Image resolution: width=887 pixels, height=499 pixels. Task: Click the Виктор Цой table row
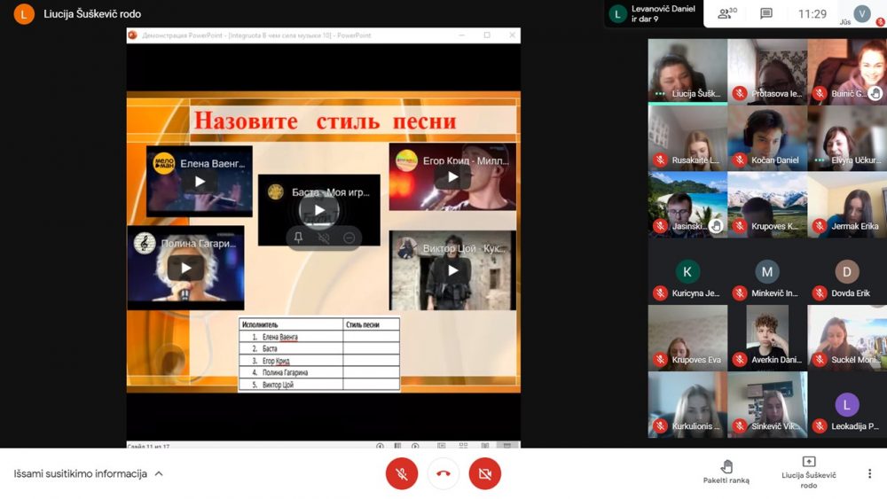coord(319,385)
